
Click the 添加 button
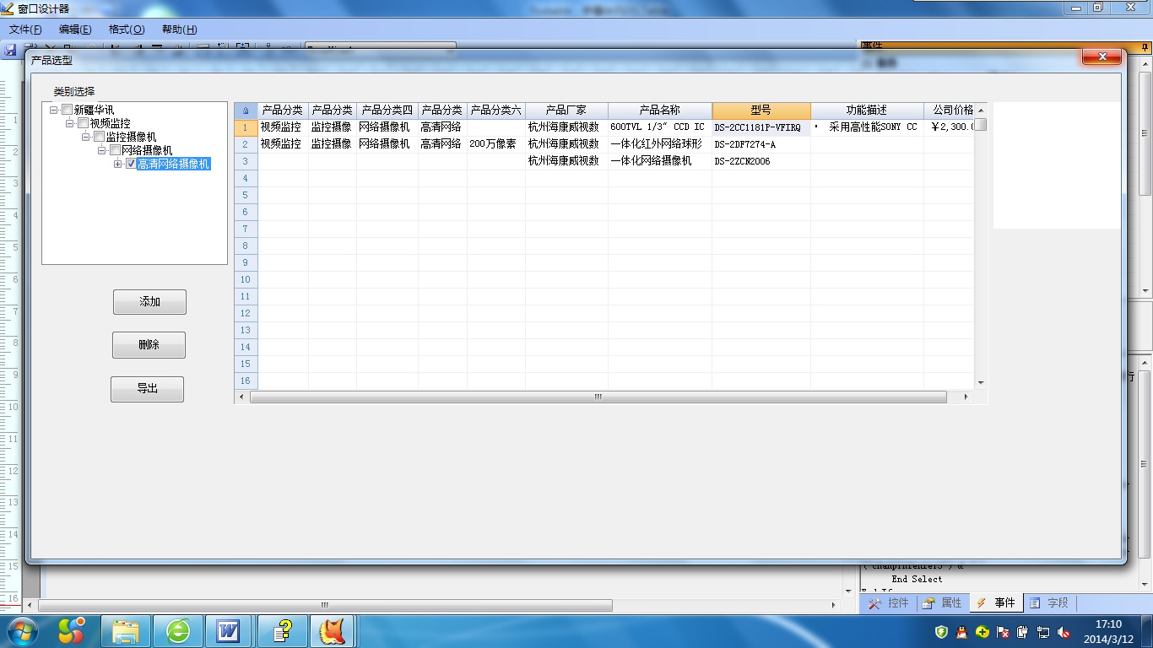click(149, 302)
